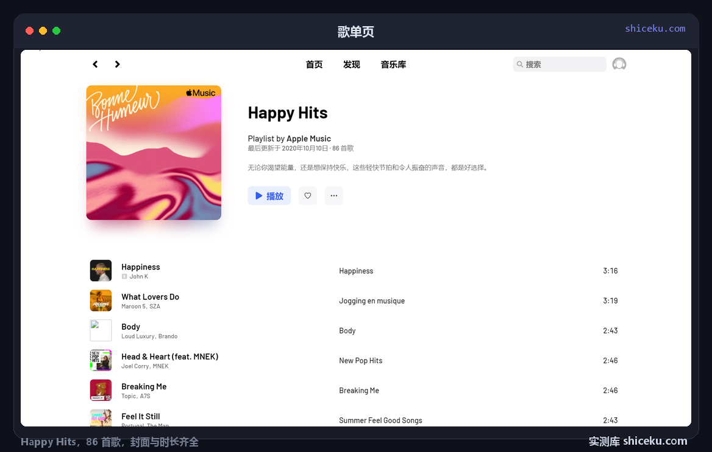Open the 音乐库 tab
The height and width of the screenshot is (452, 712).
click(393, 64)
